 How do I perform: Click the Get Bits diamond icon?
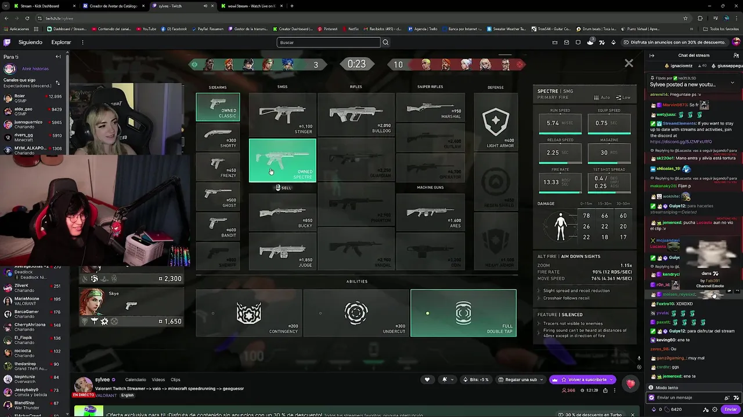[x=614, y=42]
